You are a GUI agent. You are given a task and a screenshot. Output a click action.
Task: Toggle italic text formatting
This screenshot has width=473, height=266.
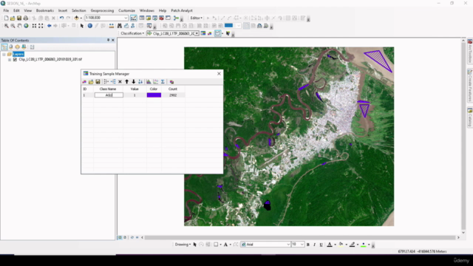(314, 245)
